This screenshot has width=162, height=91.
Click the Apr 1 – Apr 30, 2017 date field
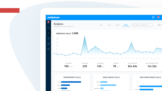142,25
